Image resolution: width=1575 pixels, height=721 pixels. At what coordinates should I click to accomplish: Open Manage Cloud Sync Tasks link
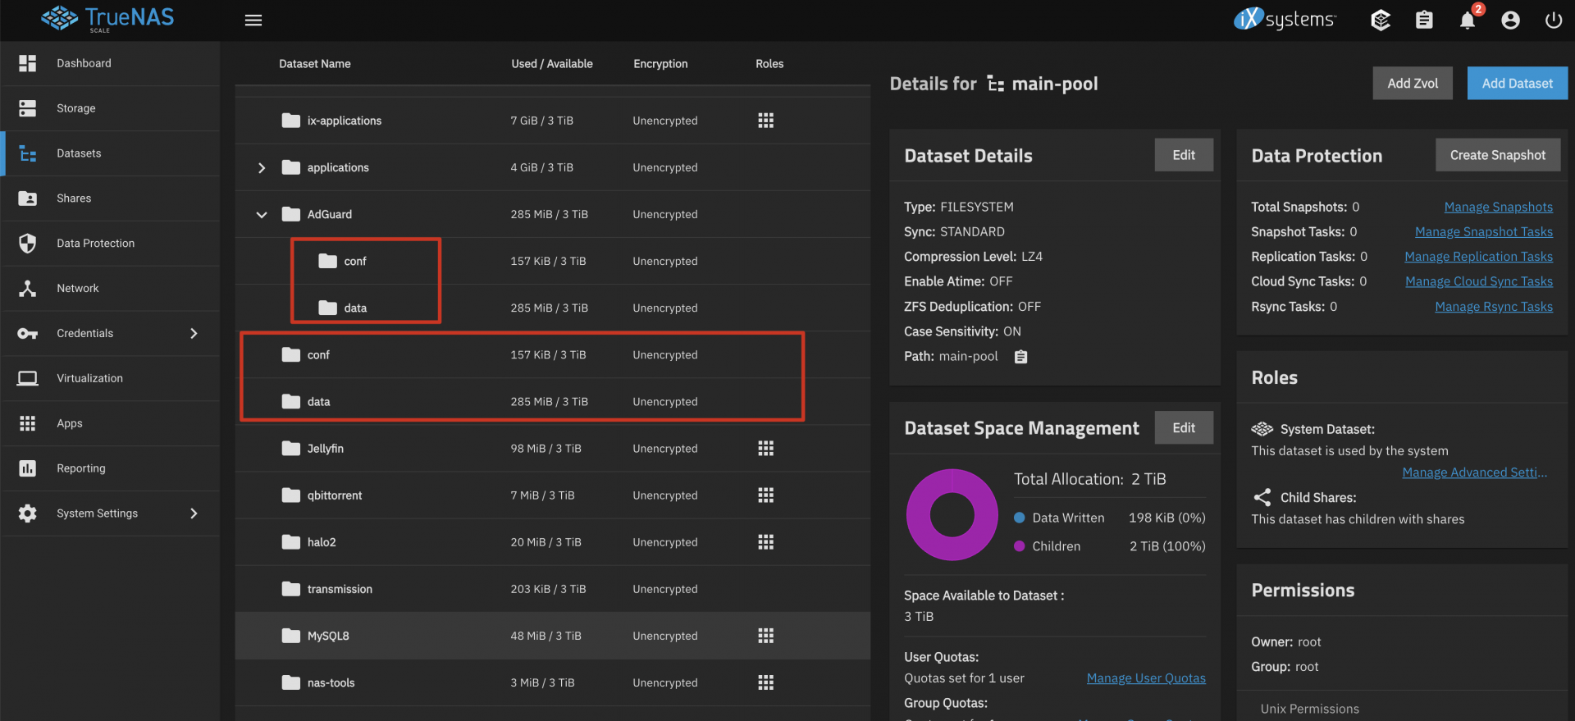[1479, 281]
